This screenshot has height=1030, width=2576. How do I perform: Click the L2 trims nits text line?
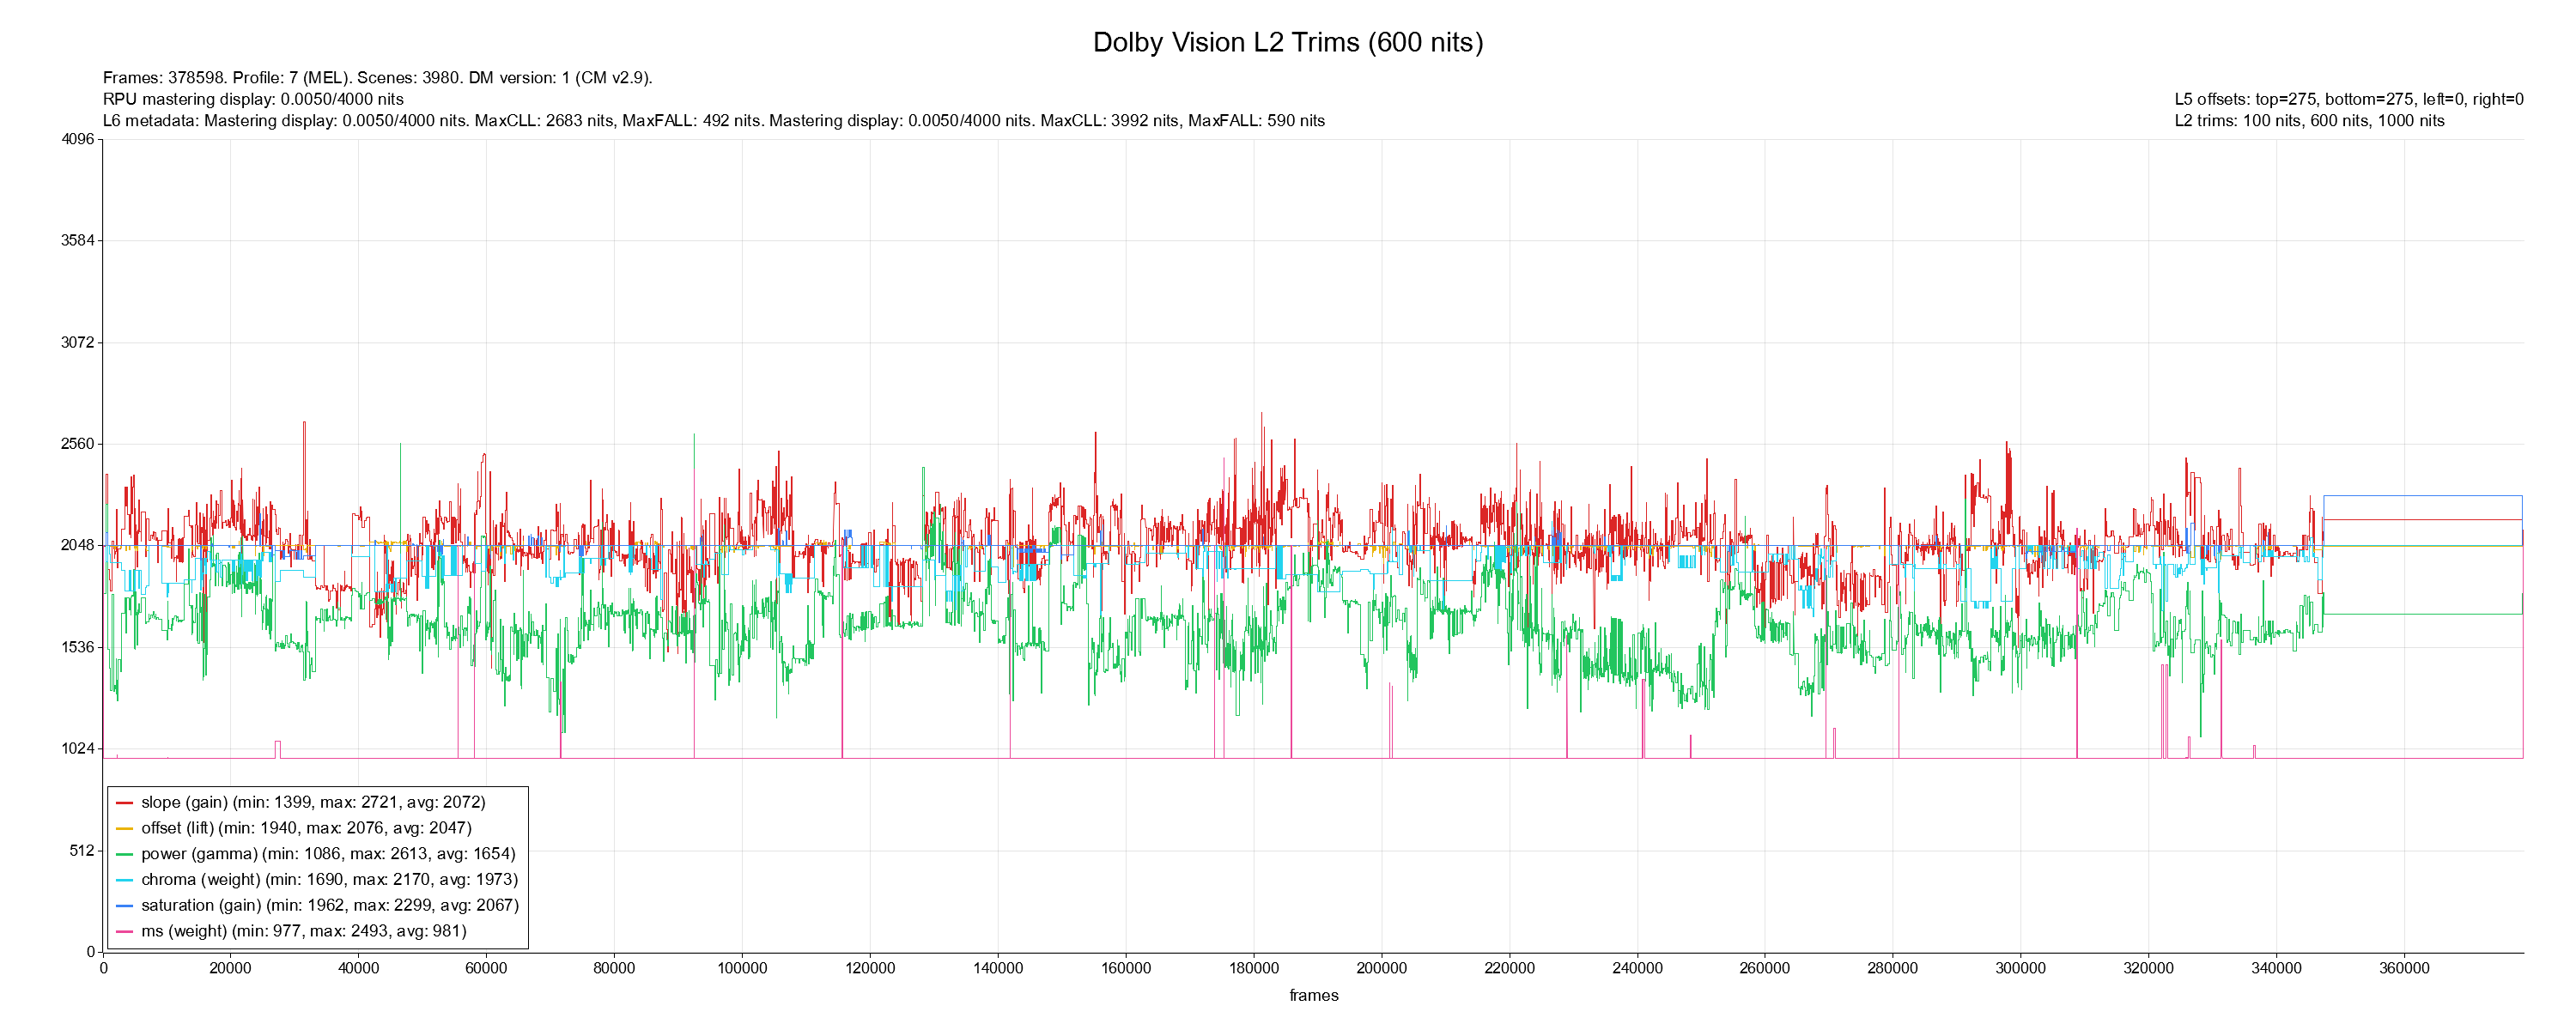point(2309,121)
